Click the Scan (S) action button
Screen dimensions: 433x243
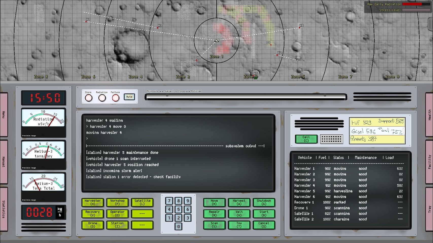pyautogui.click(x=214, y=225)
